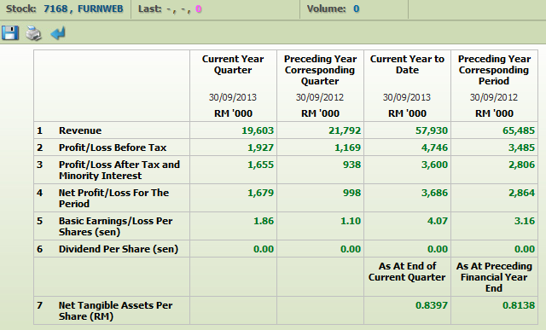Click the Revenue value 19,603

258,130
